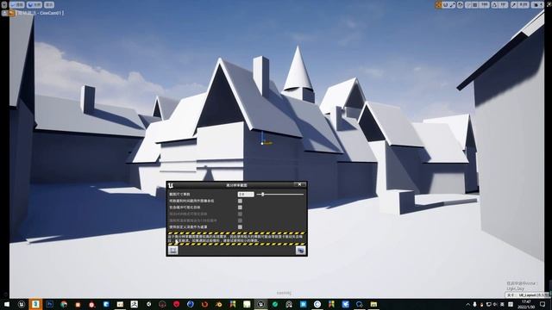Click the screenshot size multiplier input field
This screenshot has height=310, width=552.
click(x=246, y=194)
